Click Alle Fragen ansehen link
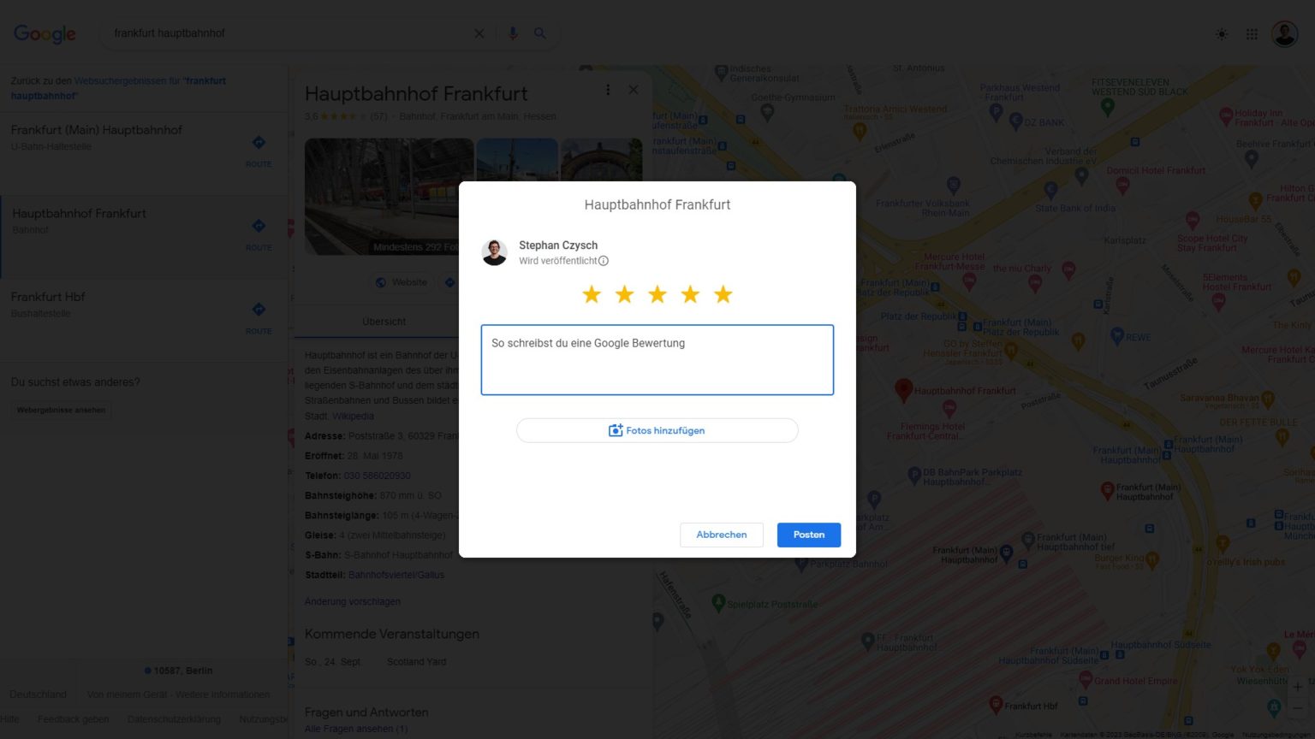 (x=356, y=729)
